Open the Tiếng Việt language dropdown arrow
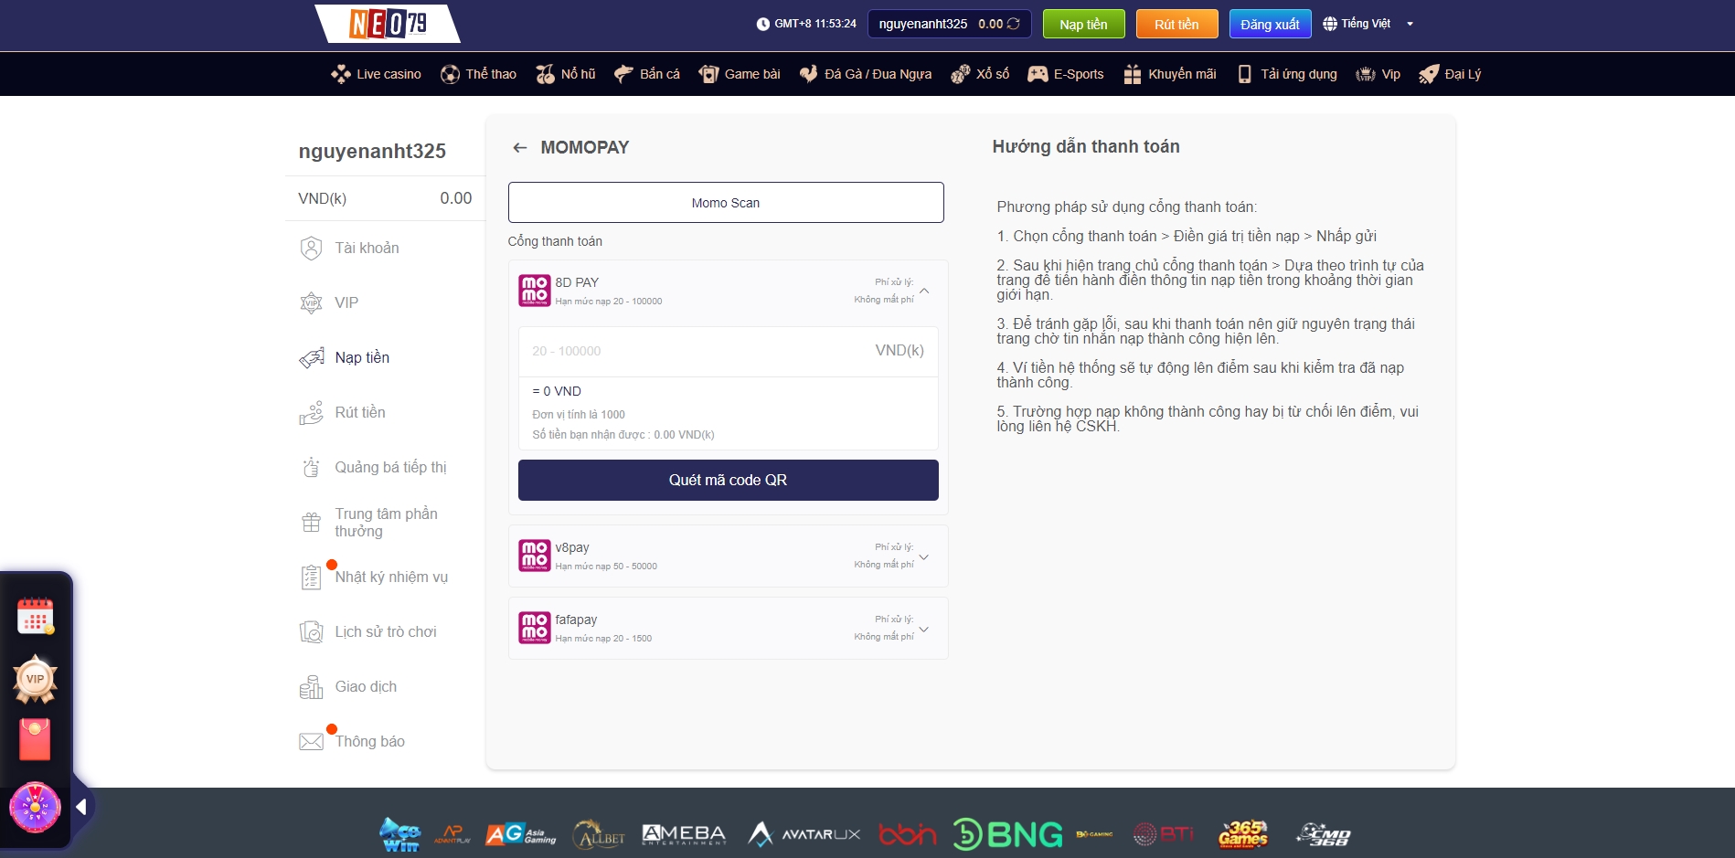The image size is (1735, 858). click(x=1410, y=24)
